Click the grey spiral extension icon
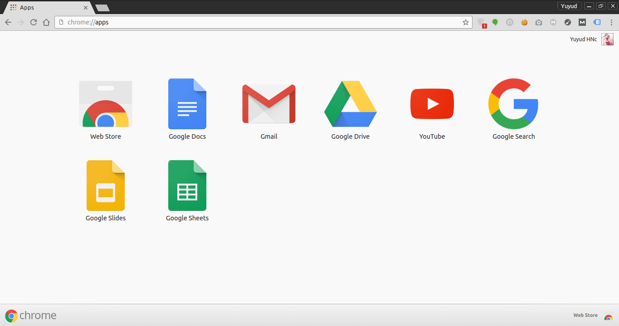This screenshot has height=326, width=619. point(510,22)
